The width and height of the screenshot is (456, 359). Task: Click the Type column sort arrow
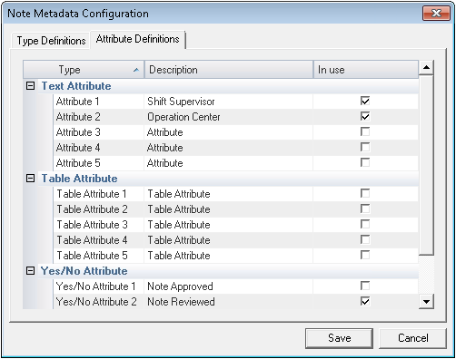tap(136, 70)
